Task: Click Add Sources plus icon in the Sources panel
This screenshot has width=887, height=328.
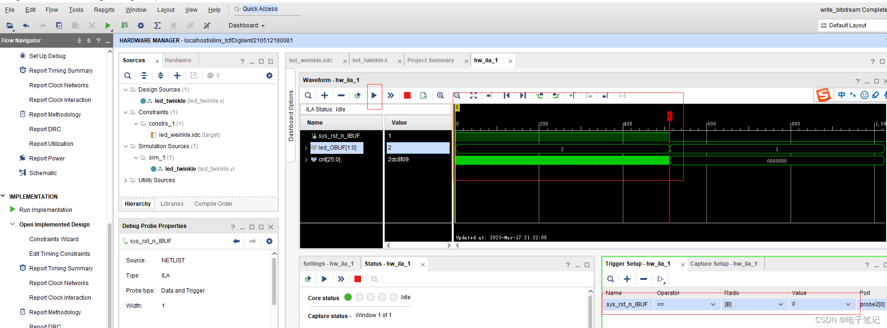Action: [177, 76]
